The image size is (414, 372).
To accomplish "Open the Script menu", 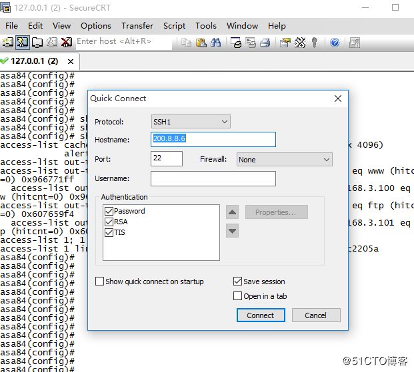I will point(174,25).
